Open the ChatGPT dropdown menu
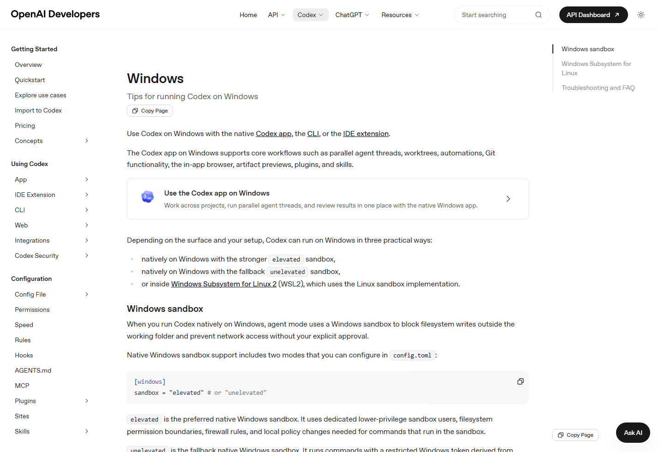 point(352,15)
